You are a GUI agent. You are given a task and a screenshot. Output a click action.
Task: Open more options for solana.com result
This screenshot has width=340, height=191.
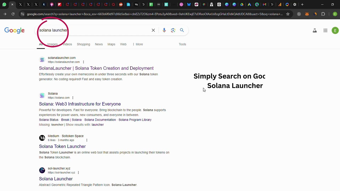click(73, 98)
